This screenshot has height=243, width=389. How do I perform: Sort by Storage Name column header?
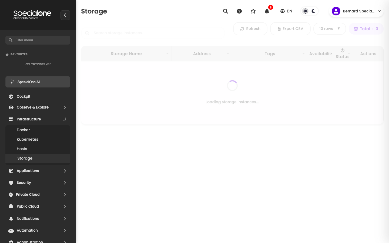click(x=126, y=54)
